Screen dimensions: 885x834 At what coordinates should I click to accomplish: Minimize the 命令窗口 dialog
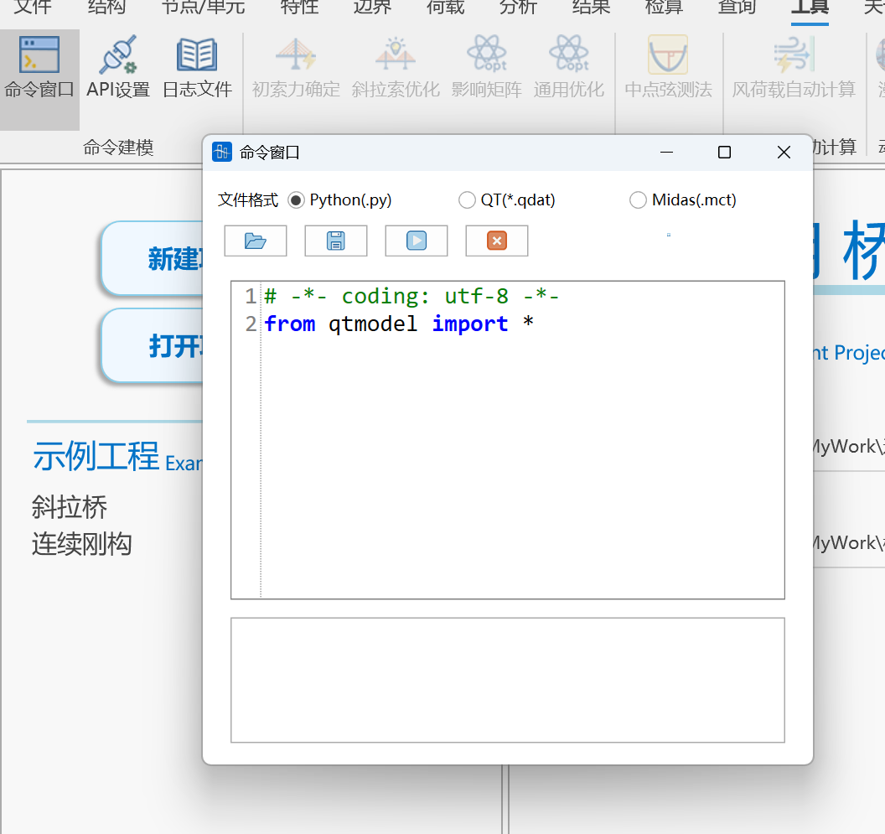(666, 152)
